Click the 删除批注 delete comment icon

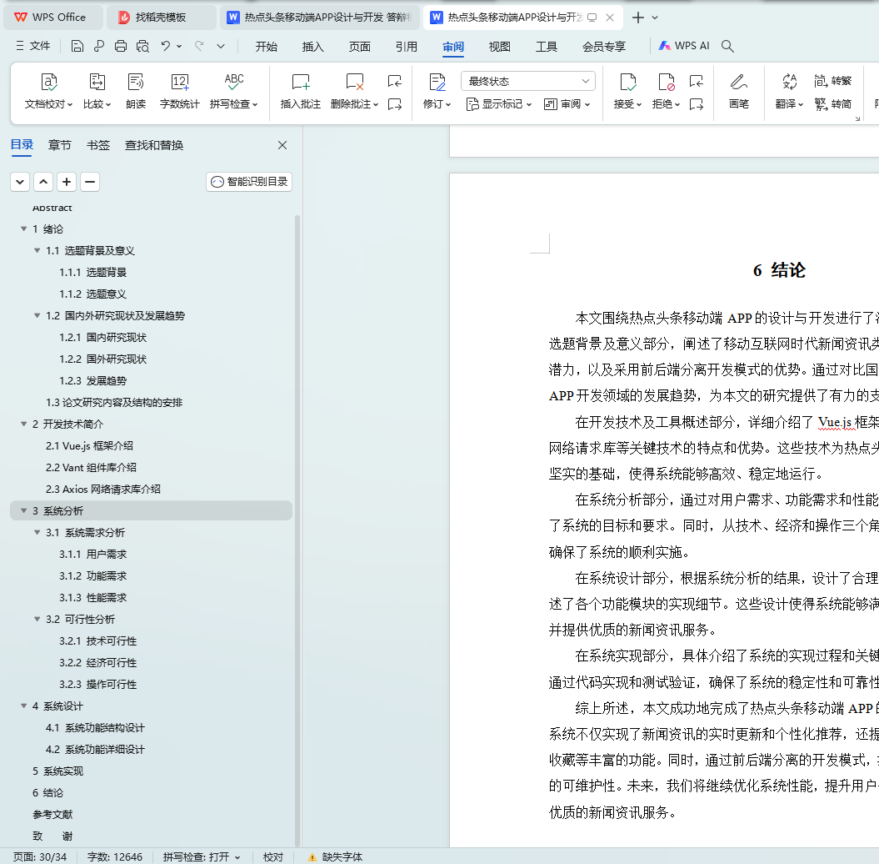pos(354,83)
